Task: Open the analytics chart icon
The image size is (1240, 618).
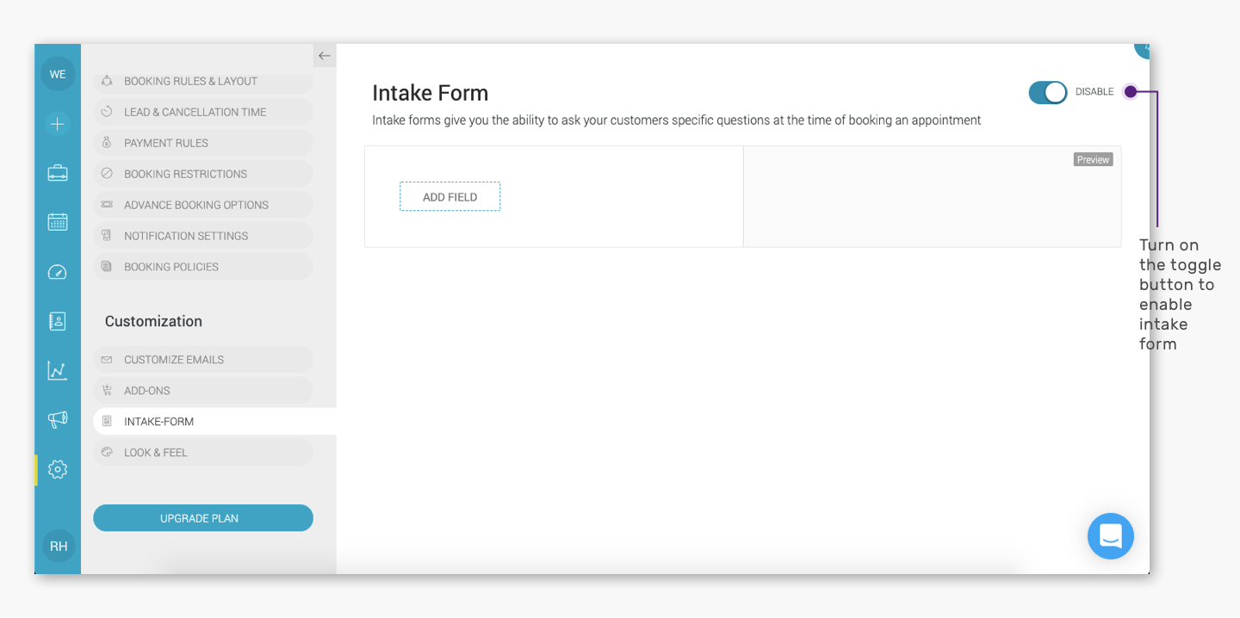Action: (x=57, y=370)
